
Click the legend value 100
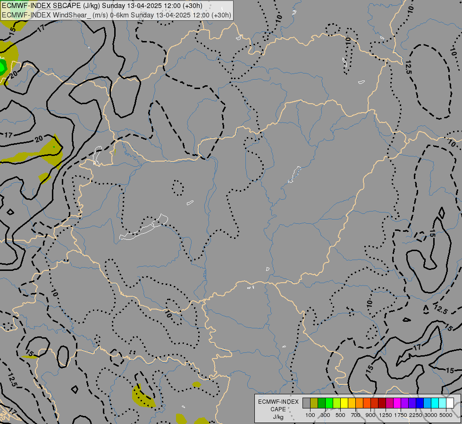click(x=310, y=415)
